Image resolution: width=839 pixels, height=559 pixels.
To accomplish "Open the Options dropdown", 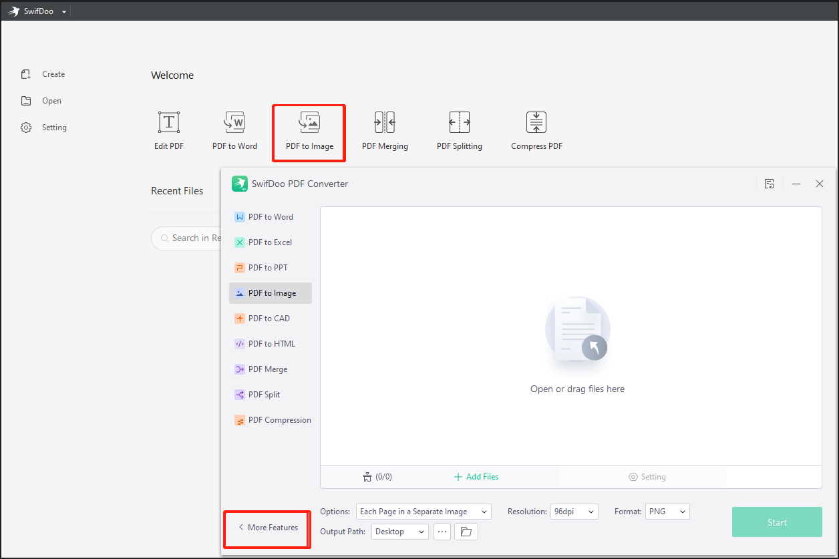I will 424,512.
